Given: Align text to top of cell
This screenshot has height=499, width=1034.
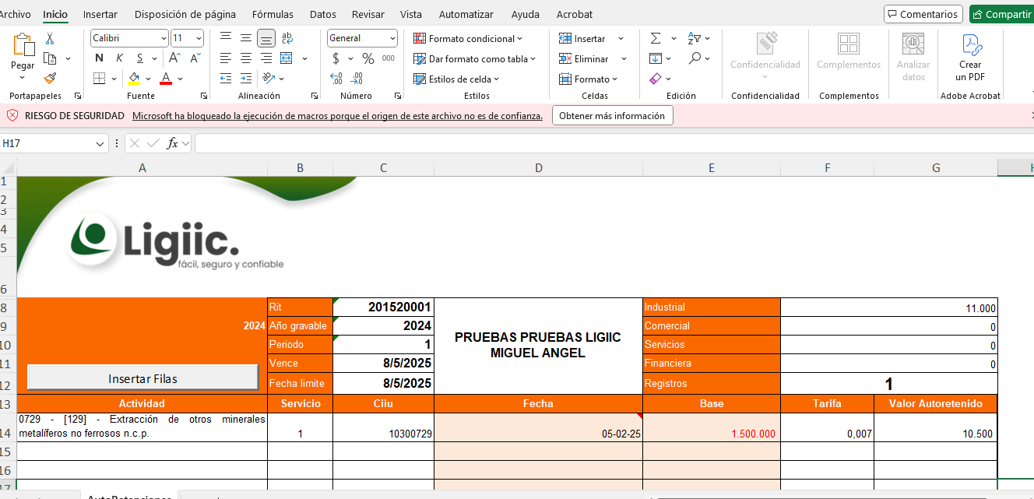Looking at the screenshot, I should click(226, 38).
